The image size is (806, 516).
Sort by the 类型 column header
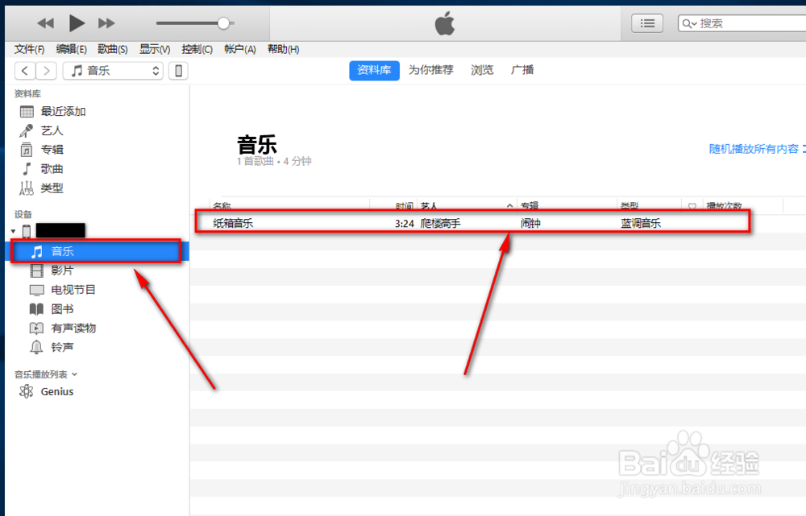point(629,206)
